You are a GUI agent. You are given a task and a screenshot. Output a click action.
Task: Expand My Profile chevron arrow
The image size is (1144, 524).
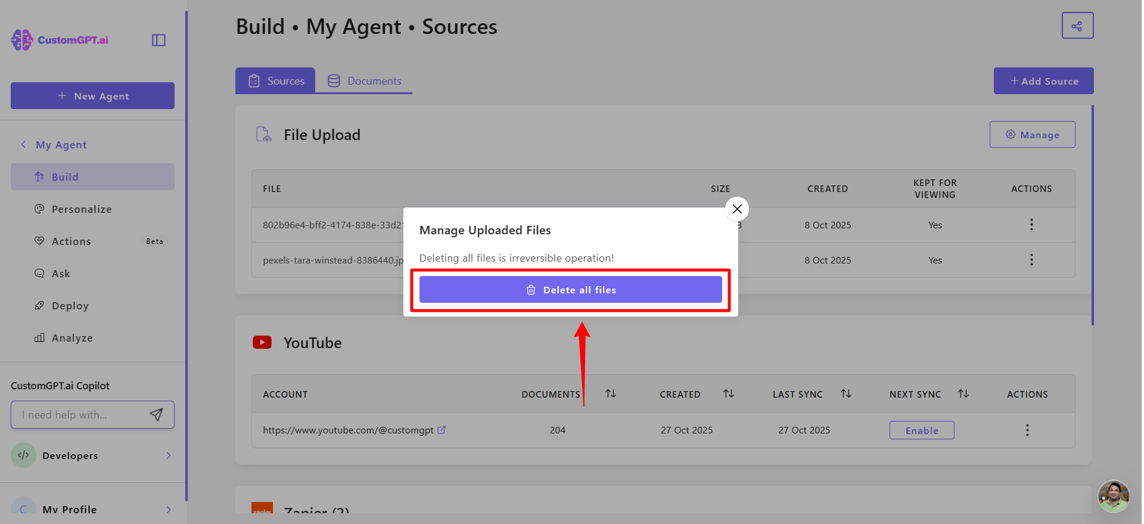[x=169, y=510]
